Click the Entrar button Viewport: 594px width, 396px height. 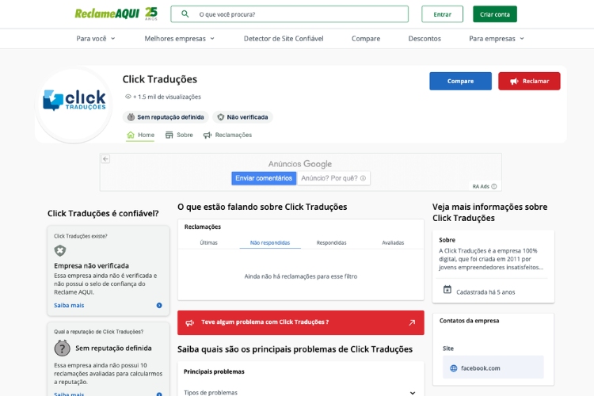(442, 14)
